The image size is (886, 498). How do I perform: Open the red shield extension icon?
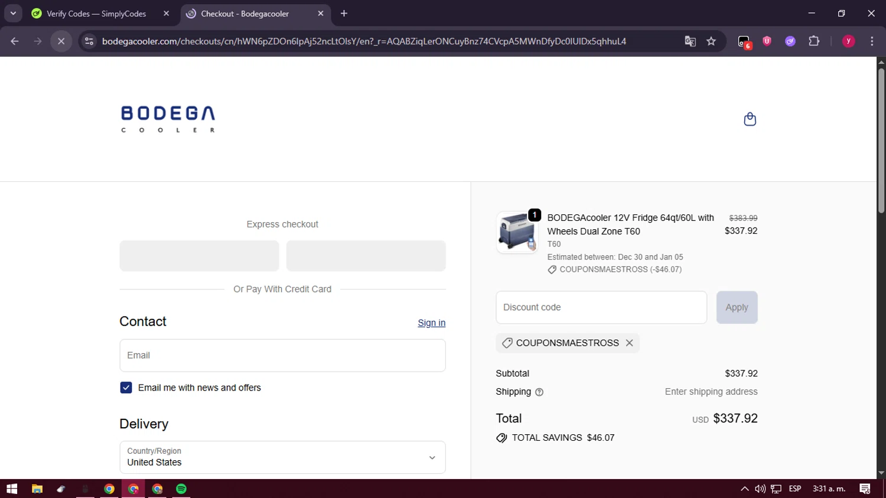(767, 41)
